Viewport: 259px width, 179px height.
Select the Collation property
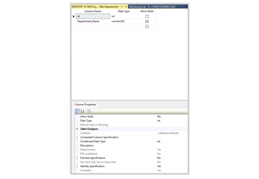(x=131, y=133)
